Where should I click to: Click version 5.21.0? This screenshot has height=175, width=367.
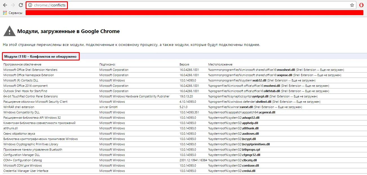(x=184, y=107)
